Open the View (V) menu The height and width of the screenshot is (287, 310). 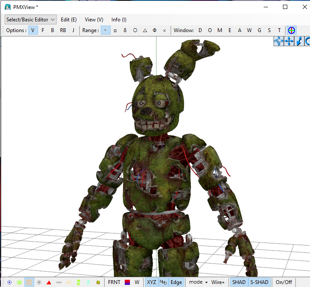94,20
